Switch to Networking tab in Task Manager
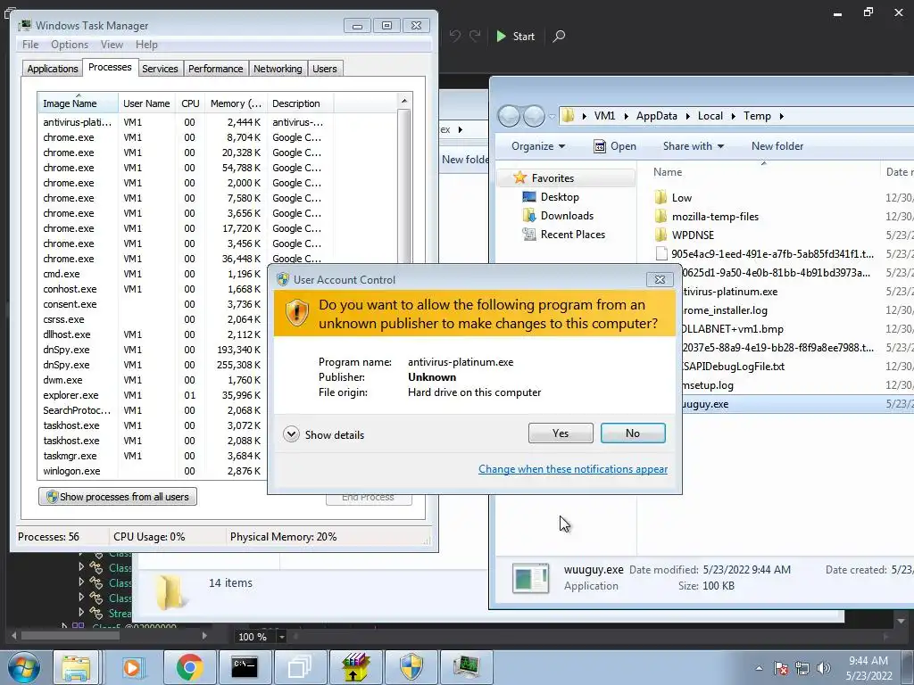Image resolution: width=914 pixels, height=685 pixels. (278, 69)
